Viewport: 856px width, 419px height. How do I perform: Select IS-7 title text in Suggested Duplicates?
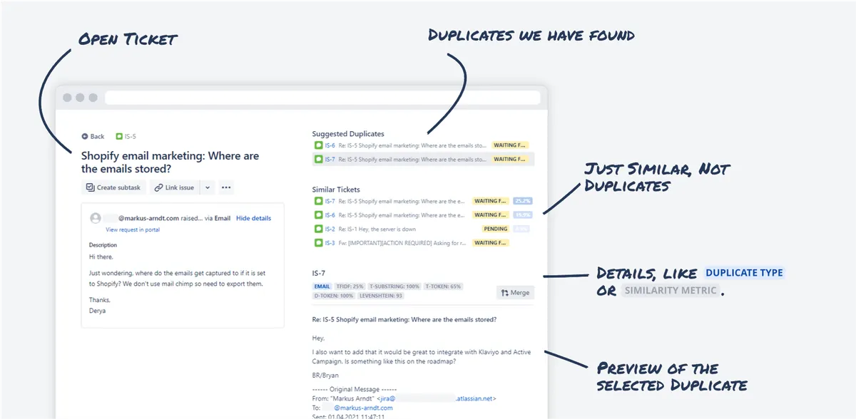click(412, 159)
